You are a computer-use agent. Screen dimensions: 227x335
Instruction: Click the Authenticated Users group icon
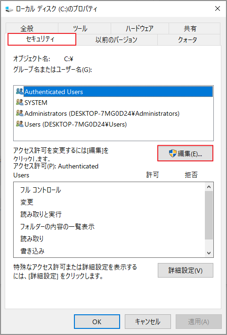20,91
